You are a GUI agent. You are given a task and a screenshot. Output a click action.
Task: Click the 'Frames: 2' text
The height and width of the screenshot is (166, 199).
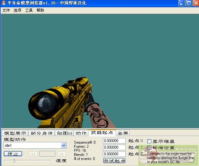[81, 146]
